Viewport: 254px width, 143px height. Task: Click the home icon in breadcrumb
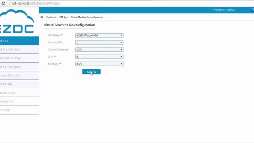(x=42, y=17)
